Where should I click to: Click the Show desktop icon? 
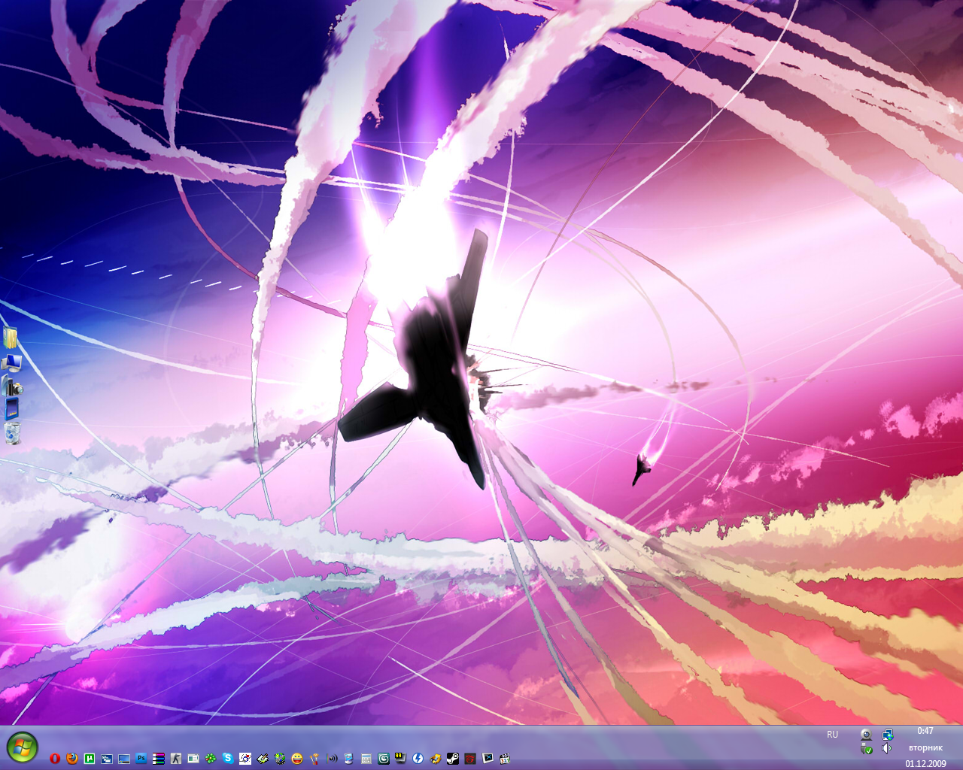(124, 759)
